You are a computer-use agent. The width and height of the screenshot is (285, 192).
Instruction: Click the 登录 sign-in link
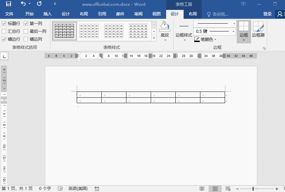pos(268,14)
